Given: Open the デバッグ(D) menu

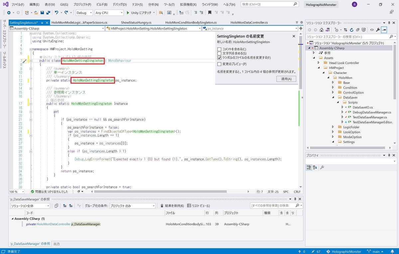Looking at the screenshot, I should coord(119,5).
